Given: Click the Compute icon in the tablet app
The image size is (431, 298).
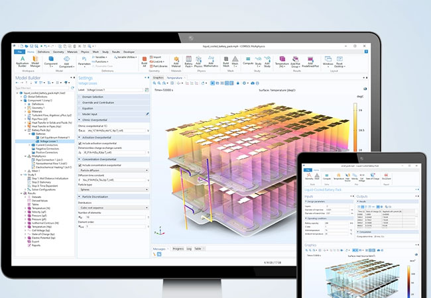Looking at the screenshot, I should click(327, 176).
